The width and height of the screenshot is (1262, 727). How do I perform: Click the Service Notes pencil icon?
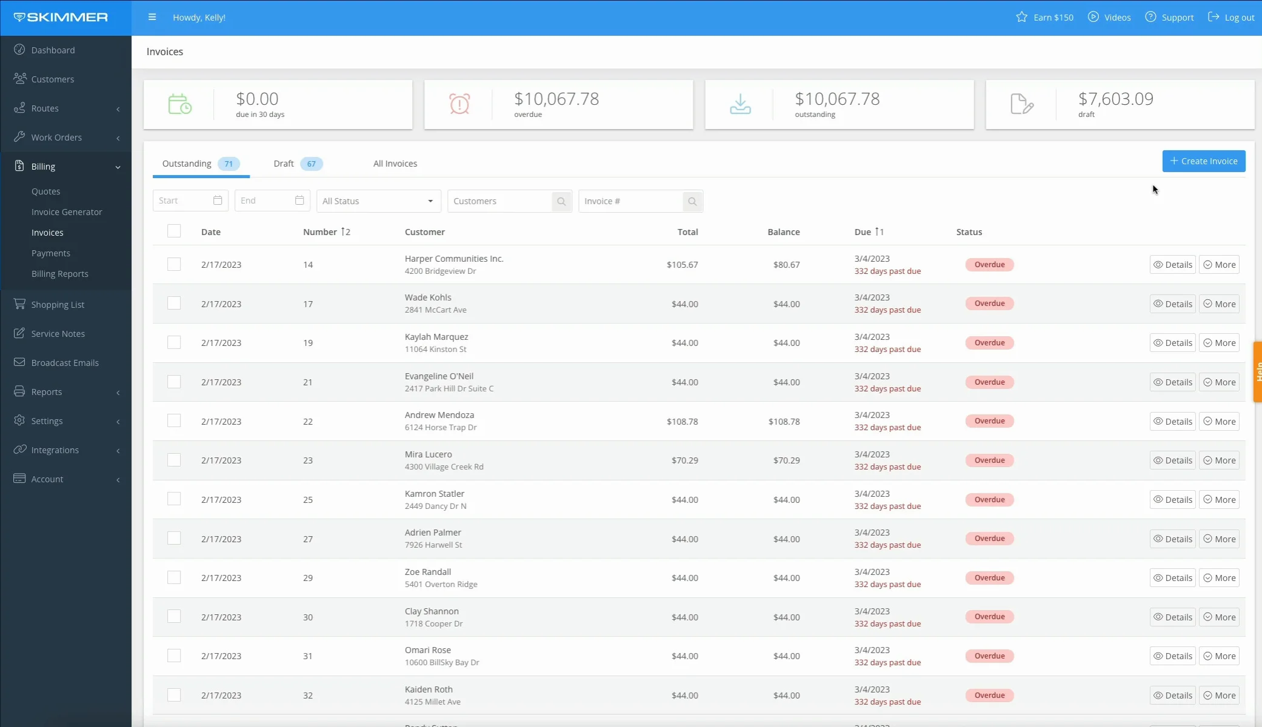19,333
